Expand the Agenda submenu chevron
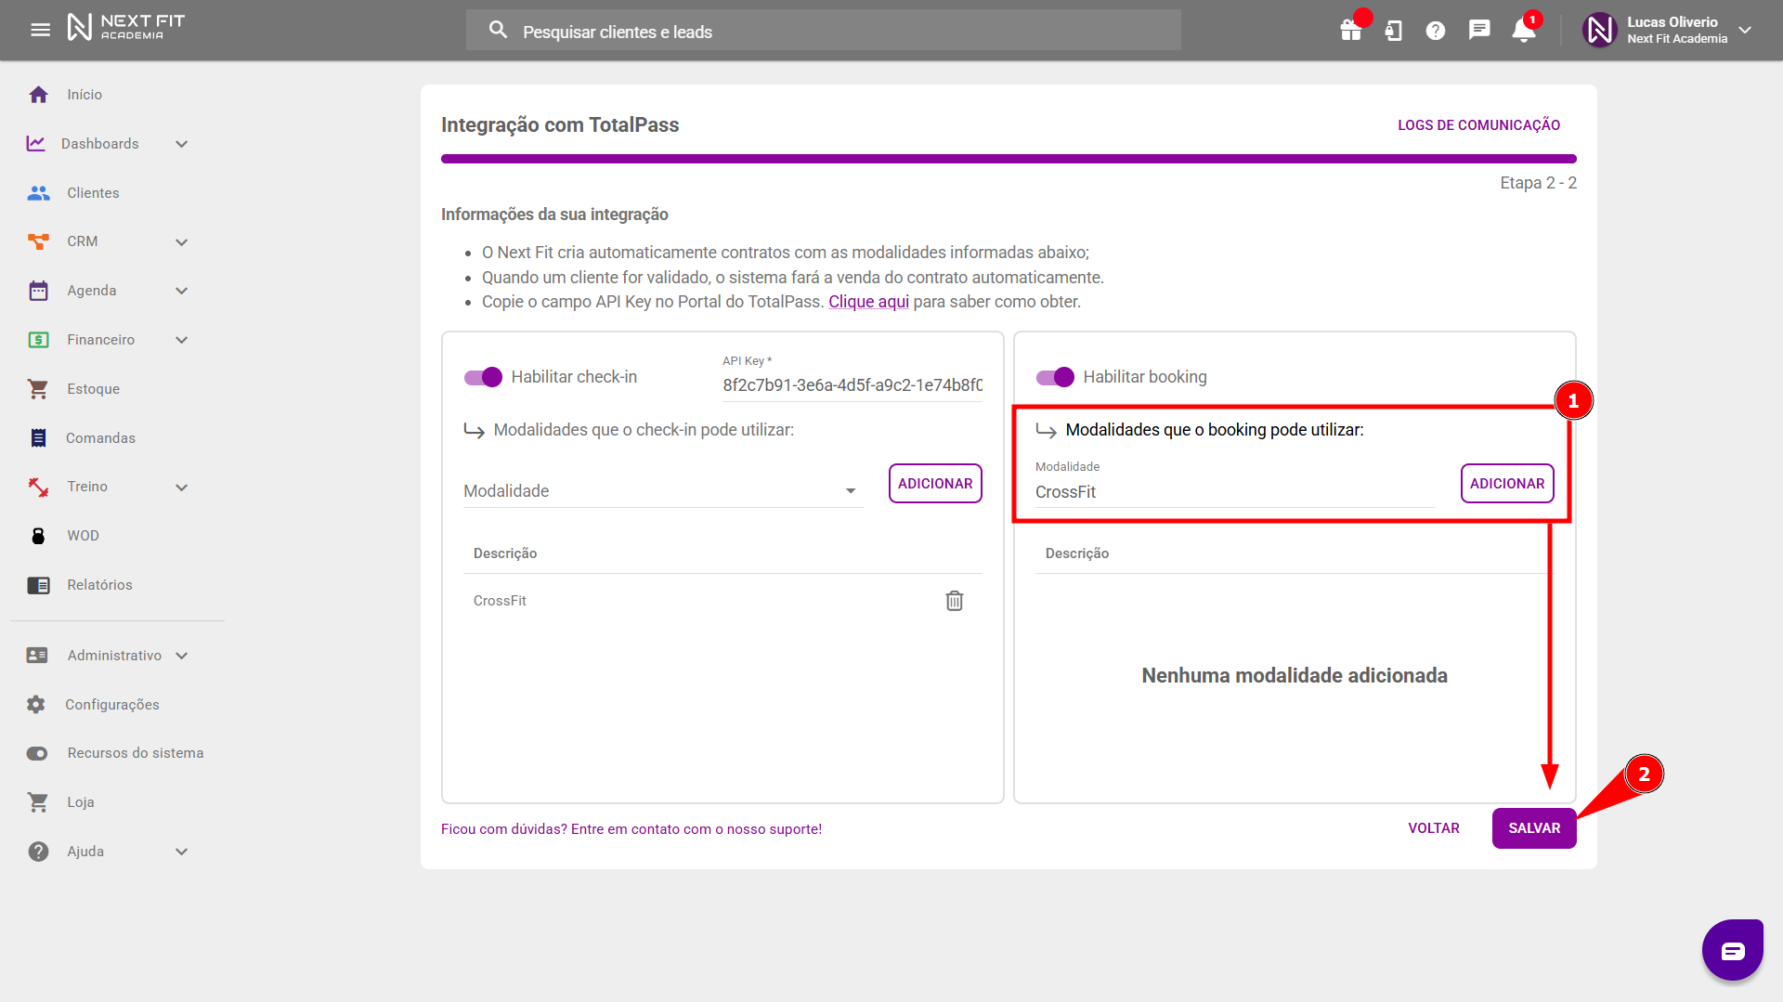1783x1002 pixels. (x=182, y=291)
